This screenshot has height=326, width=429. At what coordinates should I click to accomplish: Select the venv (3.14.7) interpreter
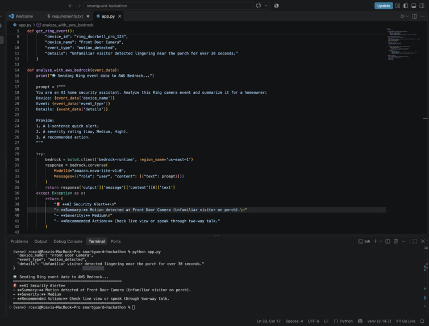tap(379, 321)
